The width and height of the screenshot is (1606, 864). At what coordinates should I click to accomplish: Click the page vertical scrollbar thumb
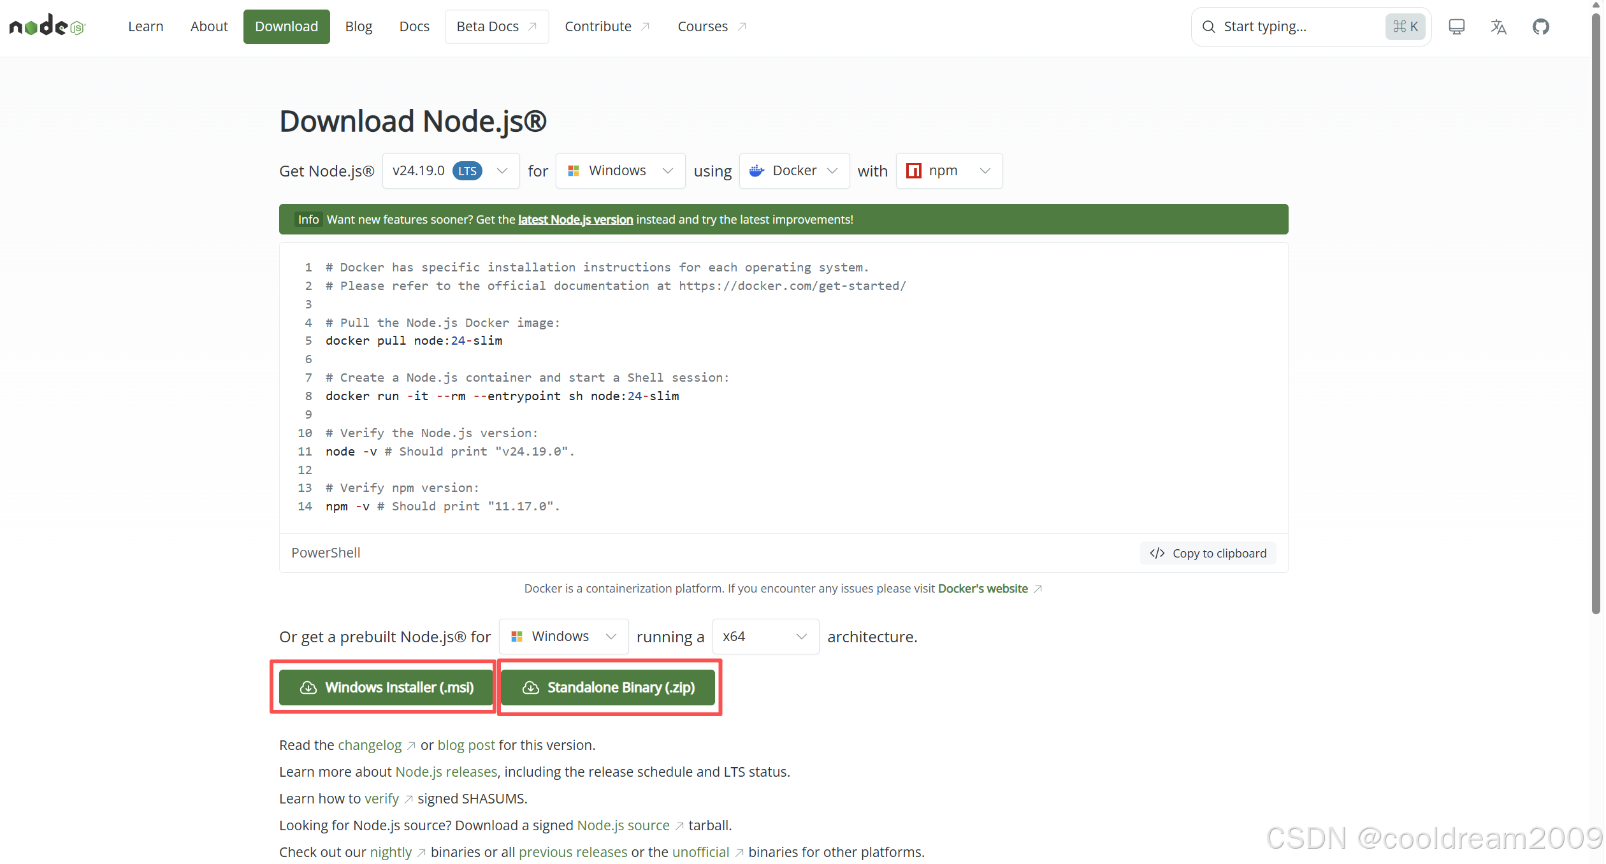[1596, 312]
